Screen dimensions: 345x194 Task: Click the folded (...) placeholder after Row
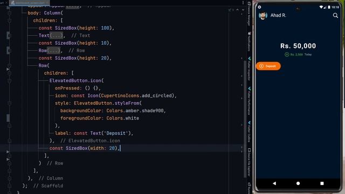[53, 51]
